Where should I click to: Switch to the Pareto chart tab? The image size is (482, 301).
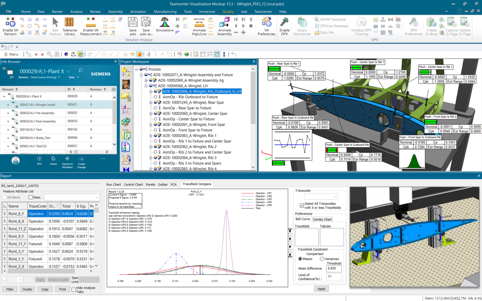(150, 185)
